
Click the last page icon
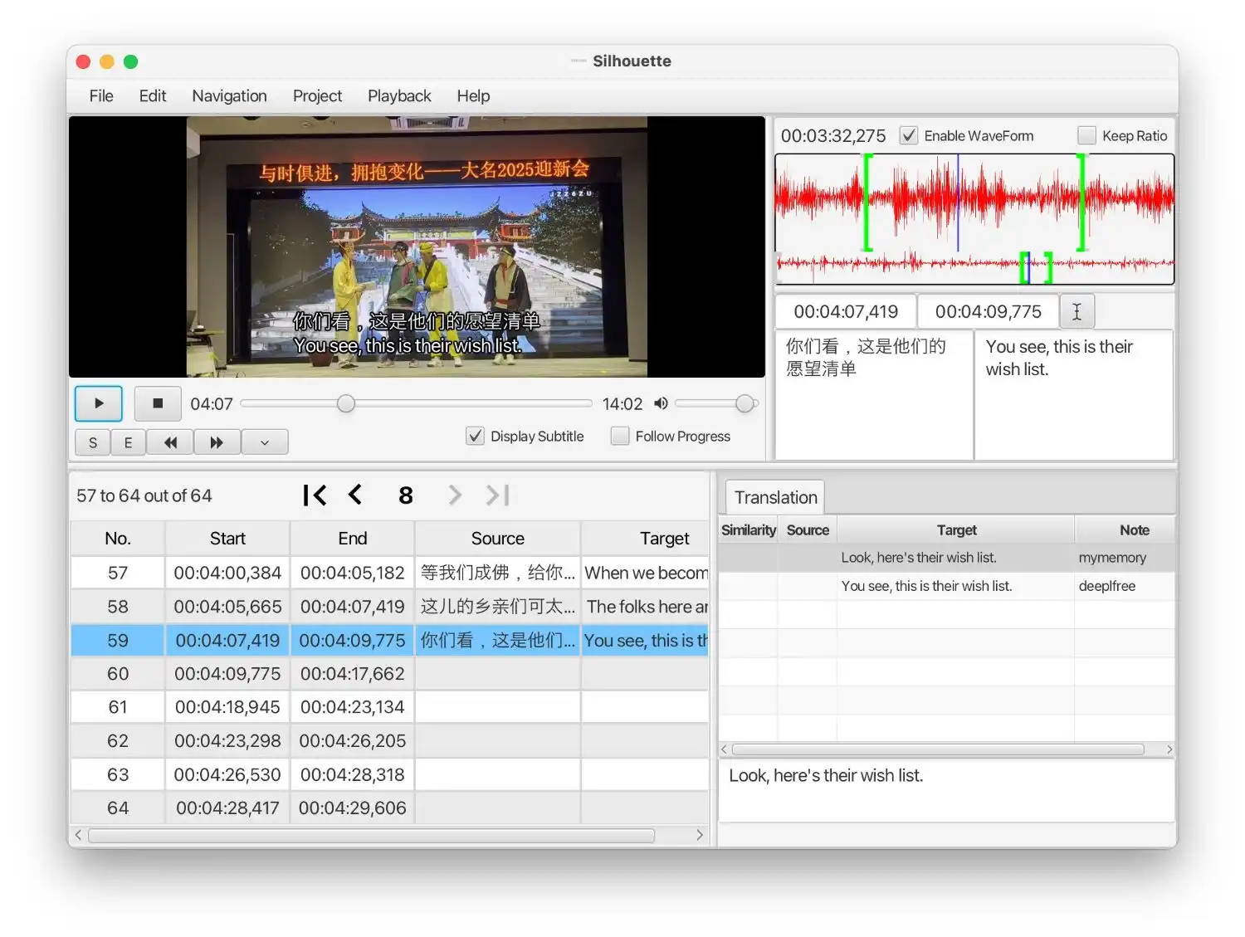point(498,495)
